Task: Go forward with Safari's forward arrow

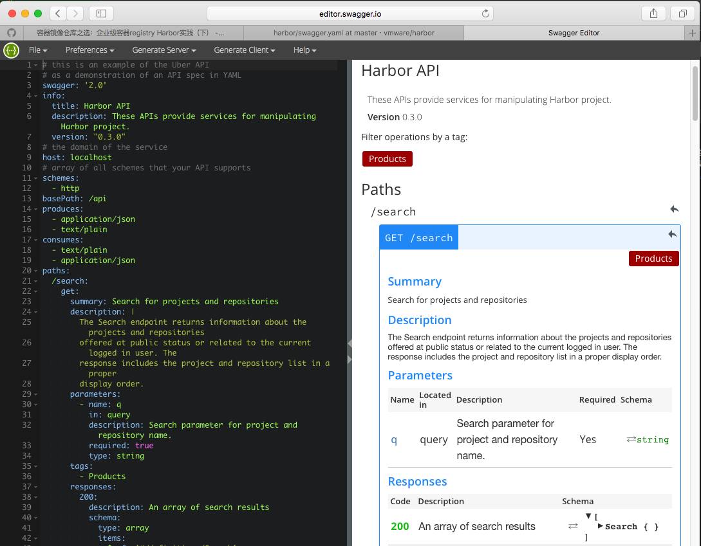Action: tap(75, 14)
